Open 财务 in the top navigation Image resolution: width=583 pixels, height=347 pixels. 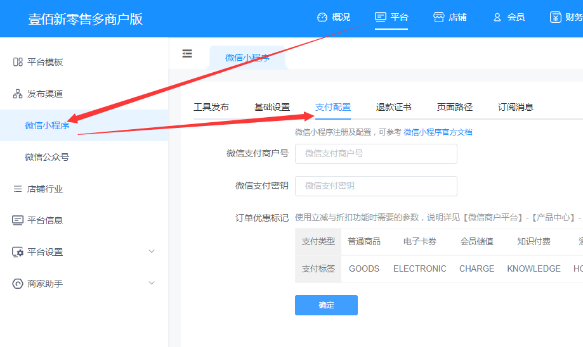coord(574,17)
